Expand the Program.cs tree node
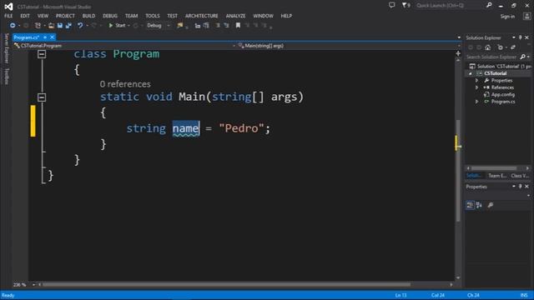 476,102
